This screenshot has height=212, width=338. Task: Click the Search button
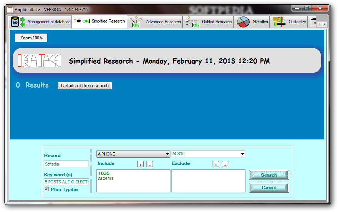[x=269, y=175]
